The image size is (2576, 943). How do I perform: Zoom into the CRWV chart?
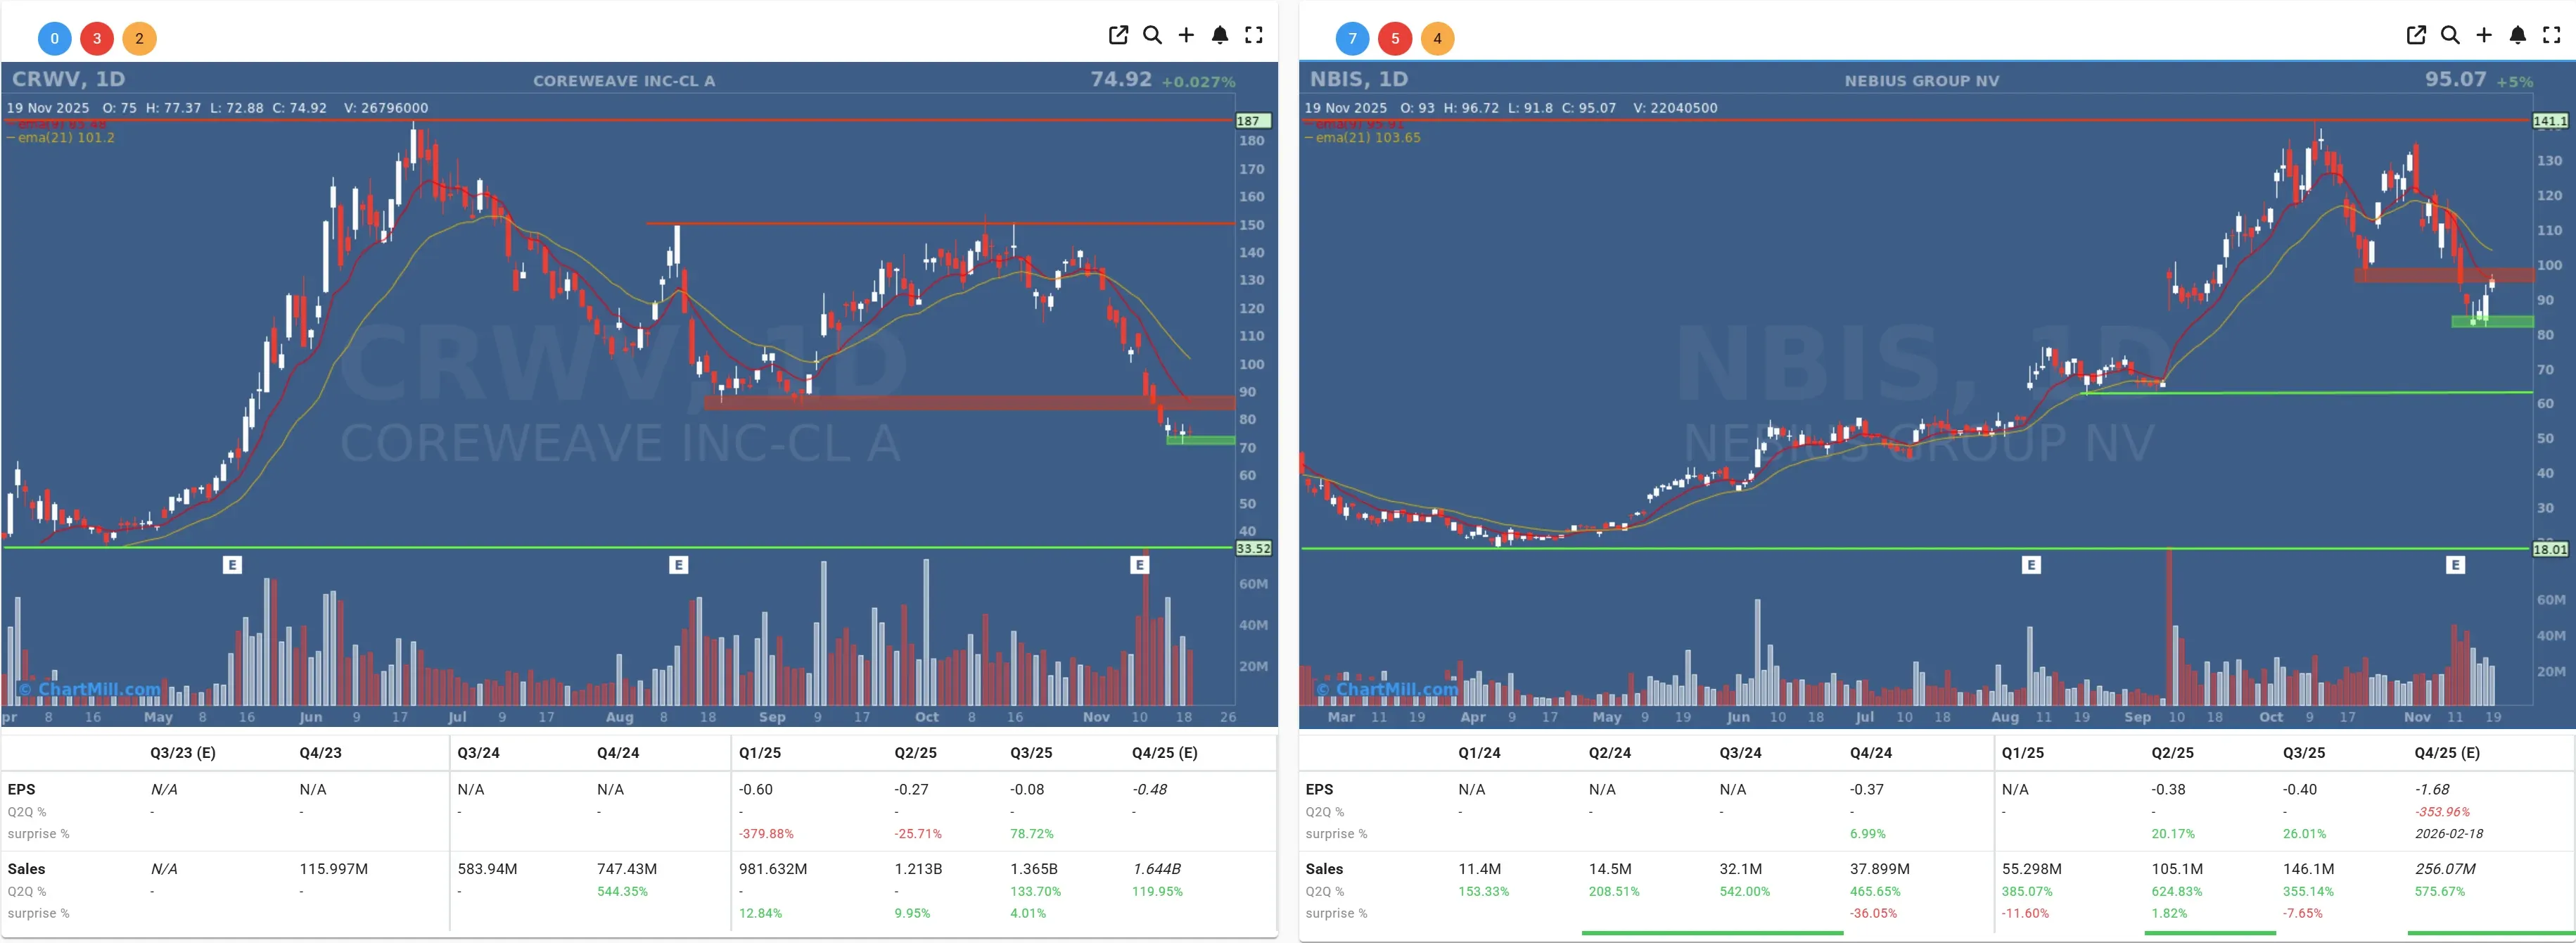1152,35
